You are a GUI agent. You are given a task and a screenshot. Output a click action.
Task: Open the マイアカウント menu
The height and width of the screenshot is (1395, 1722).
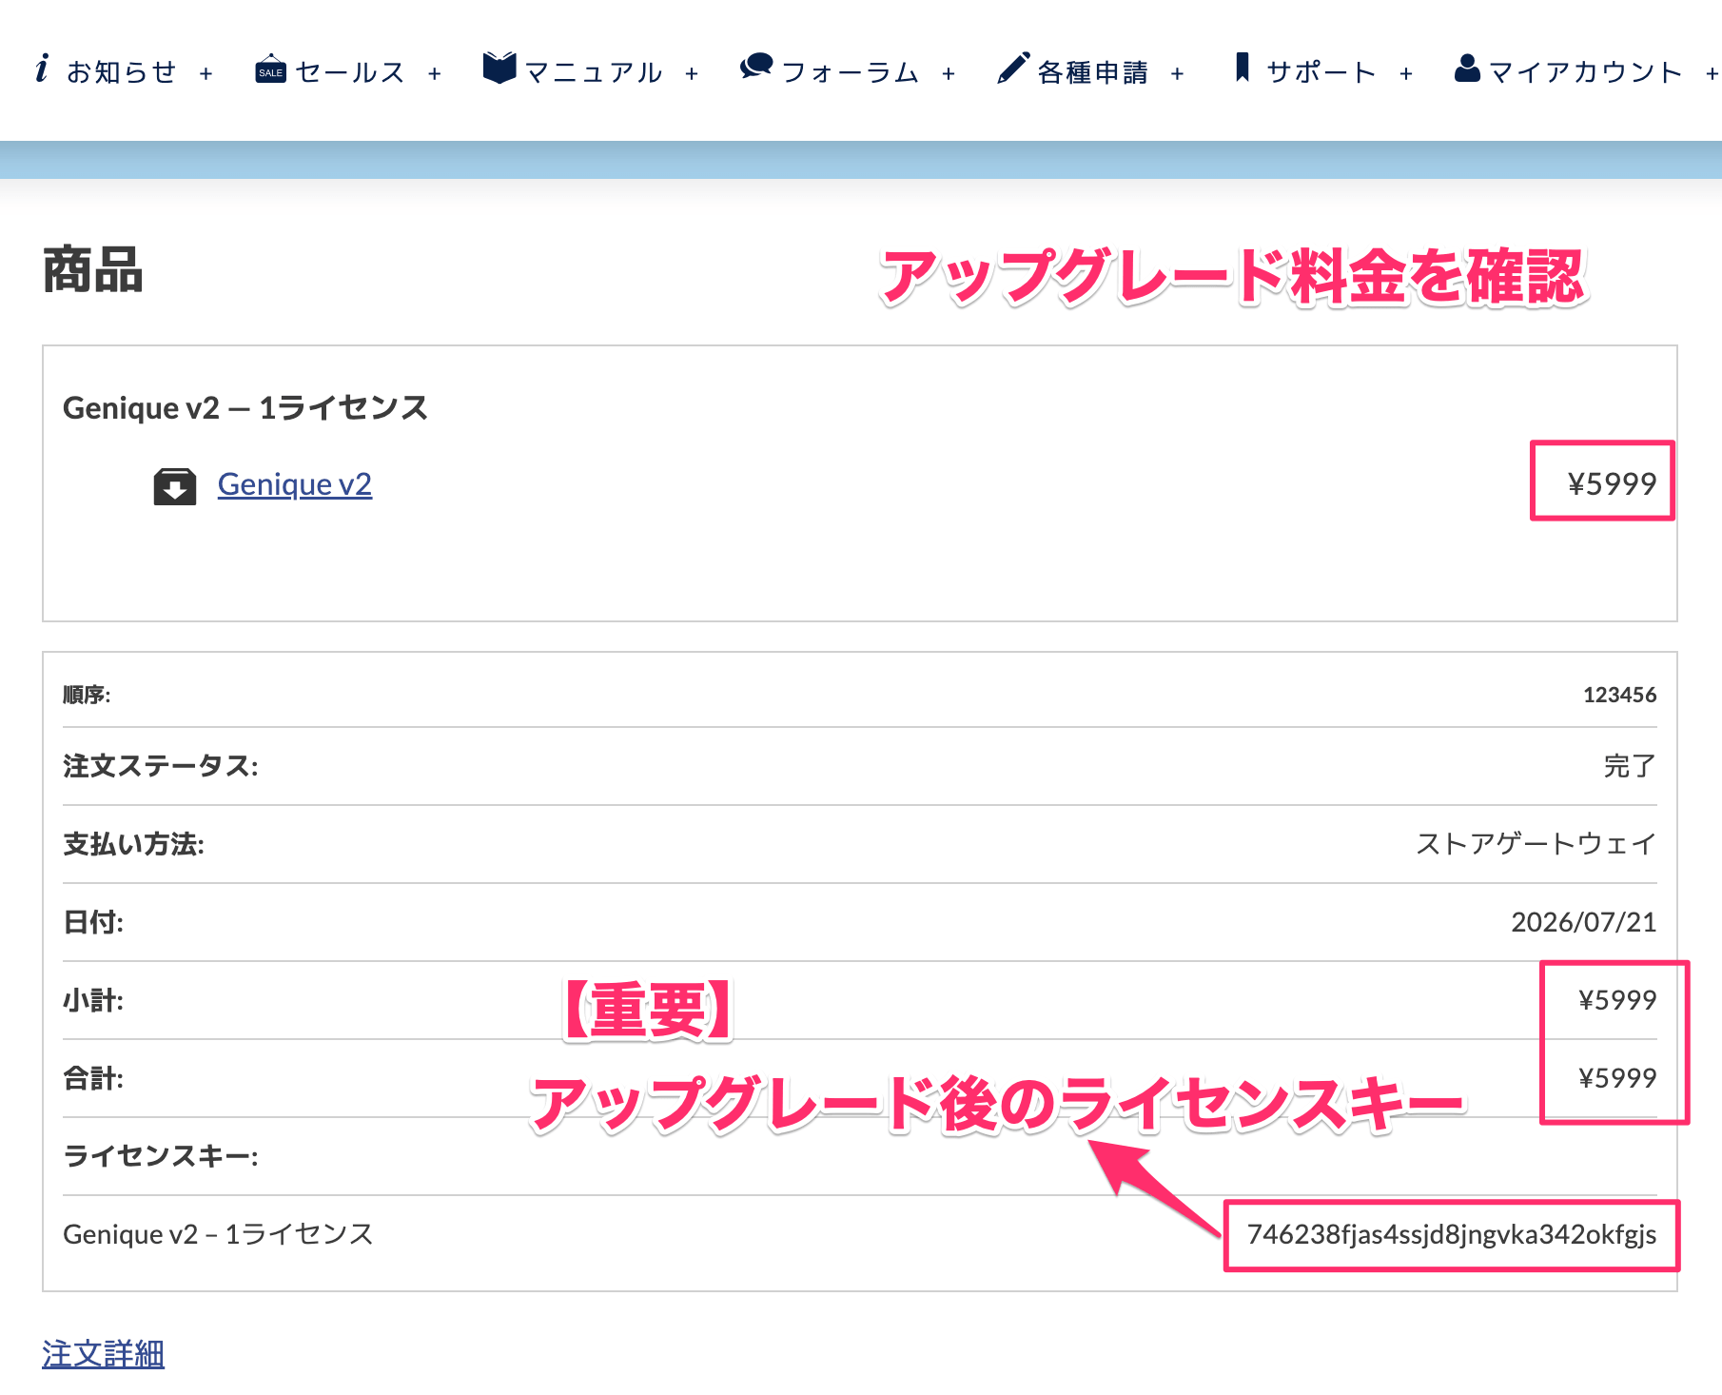pyautogui.click(x=1585, y=72)
